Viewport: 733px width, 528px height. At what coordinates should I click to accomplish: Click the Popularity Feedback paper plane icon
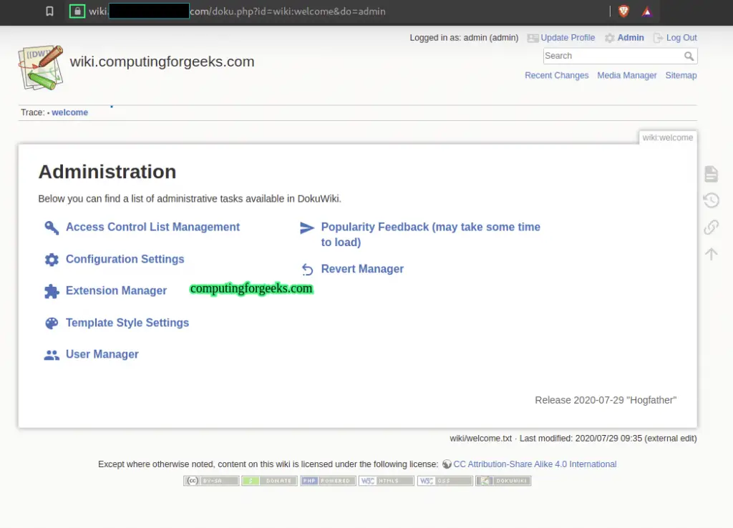pos(306,228)
